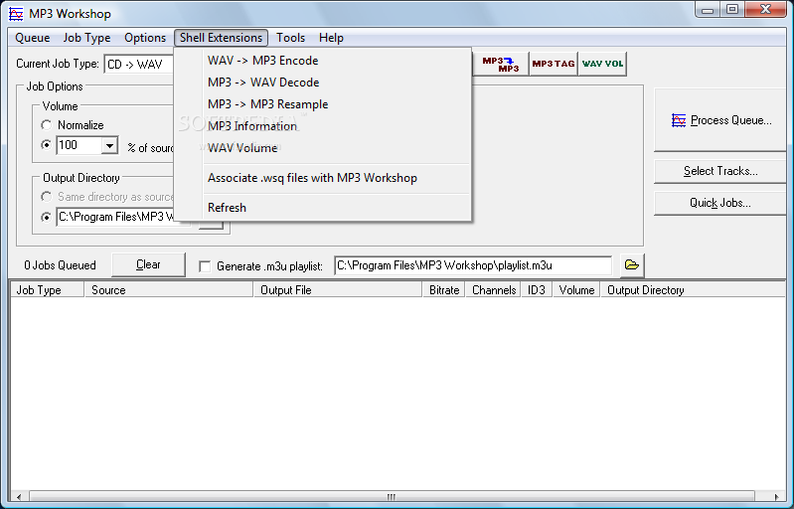Screen dimensions: 794x509
Task: Sort by Source column header
Action: coord(168,290)
